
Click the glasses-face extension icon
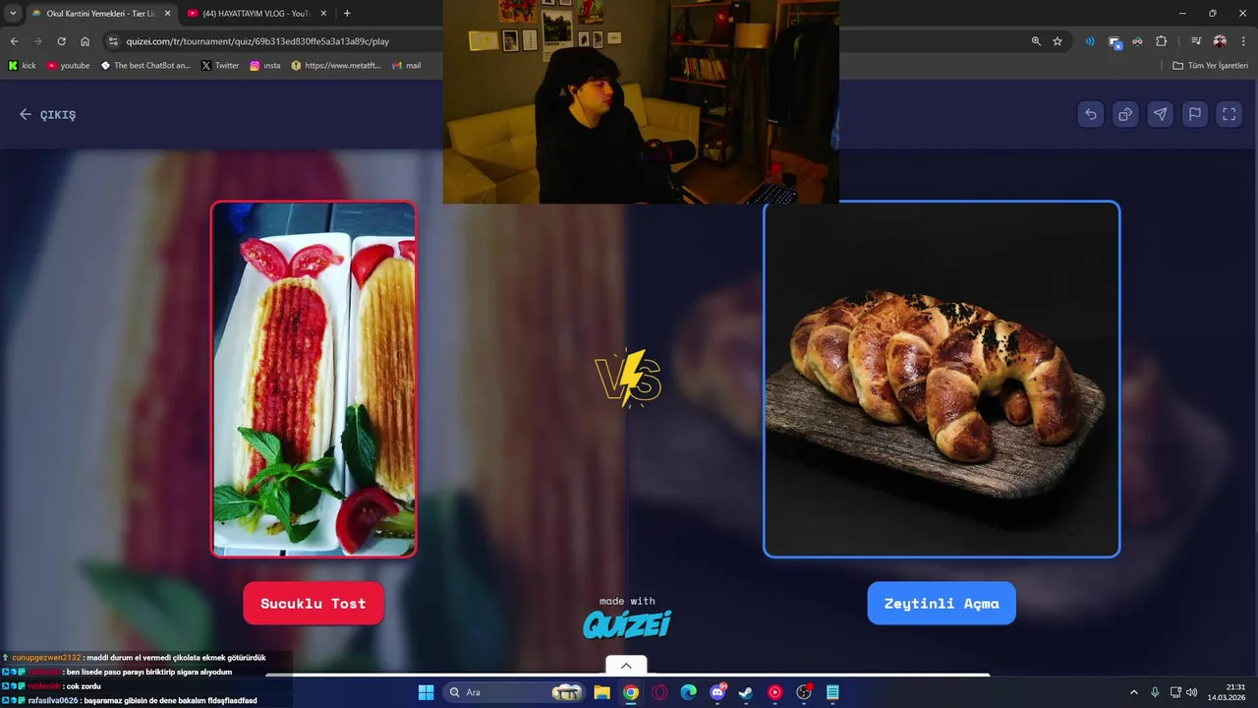(x=1137, y=41)
